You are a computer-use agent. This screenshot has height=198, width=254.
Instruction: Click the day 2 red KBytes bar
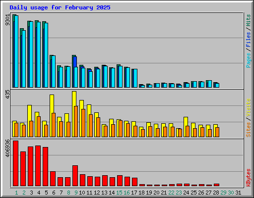coord(23,169)
